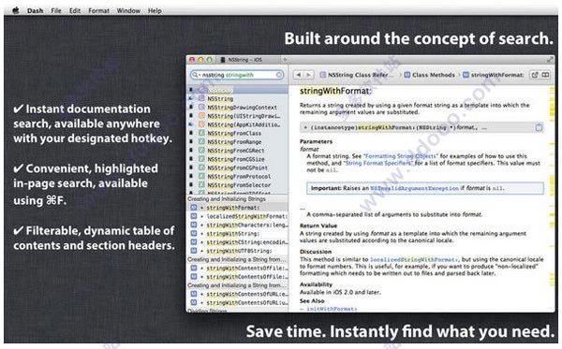Click the Availability heading

tap(316, 284)
